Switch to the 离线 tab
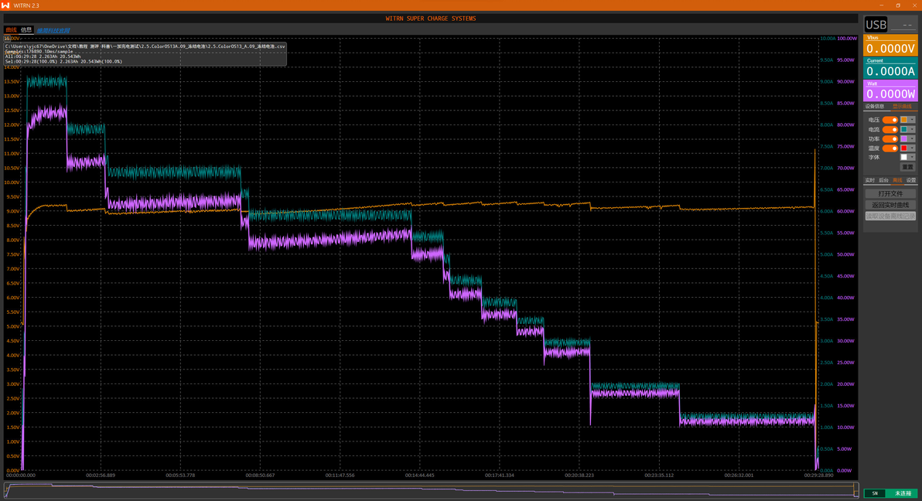The width and height of the screenshot is (922, 501). point(896,180)
